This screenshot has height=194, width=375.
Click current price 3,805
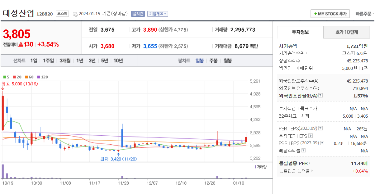coord(17,34)
